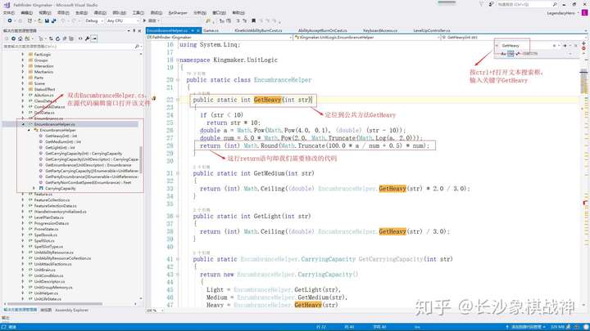Pin the Solution Explorer panel with the pin icon
The image size is (590, 331).
(x=134, y=30)
